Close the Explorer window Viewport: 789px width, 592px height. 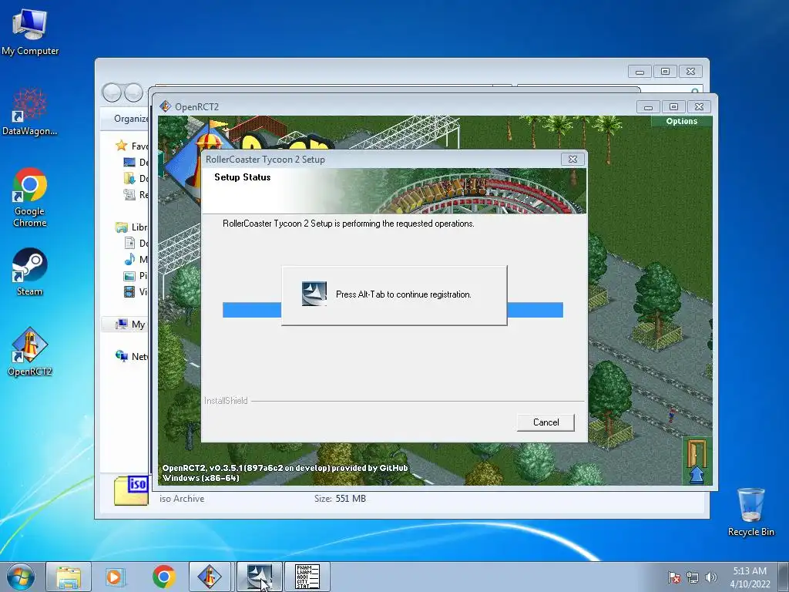(690, 72)
